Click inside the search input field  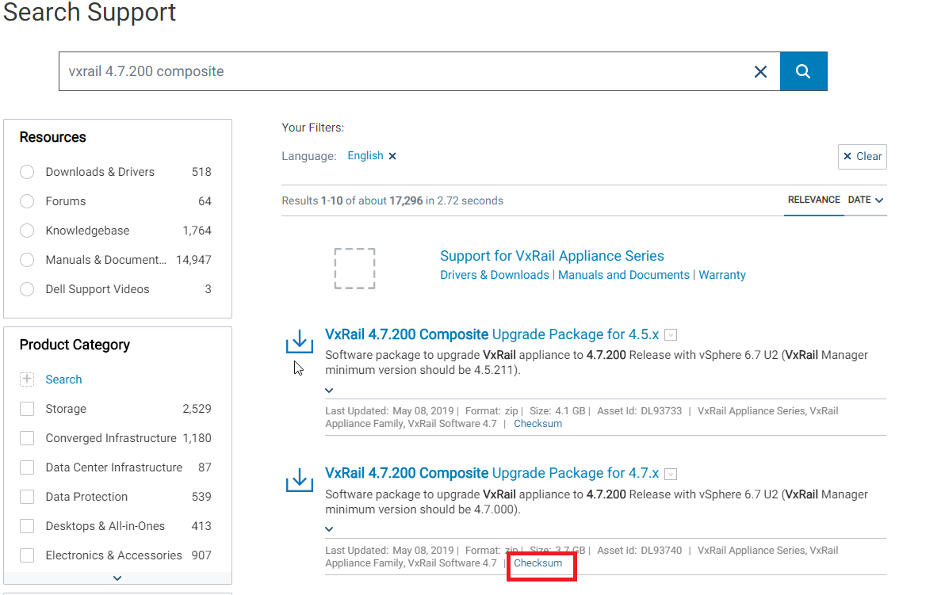point(396,71)
